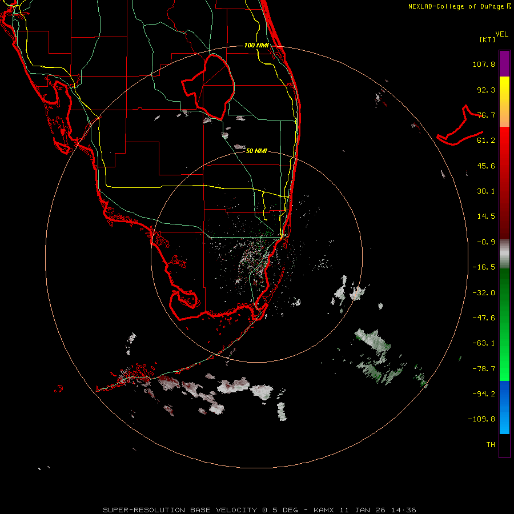Pick the purple segment of the color bar
Viewport: 514px width, 514px height.
504,64
